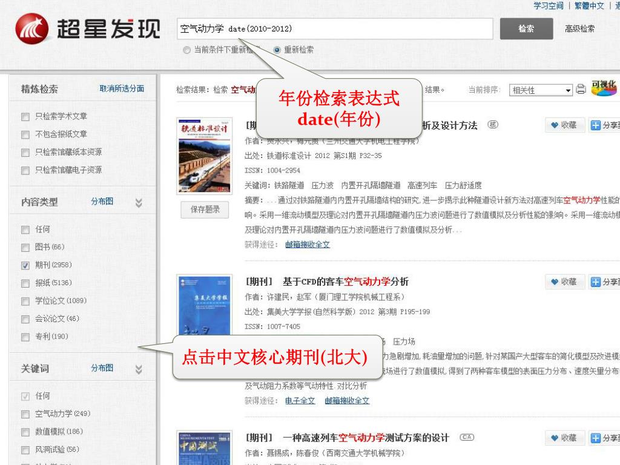
Task: Click 集美大学学报 journal cover thumbnail
Action: (x=205, y=305)
